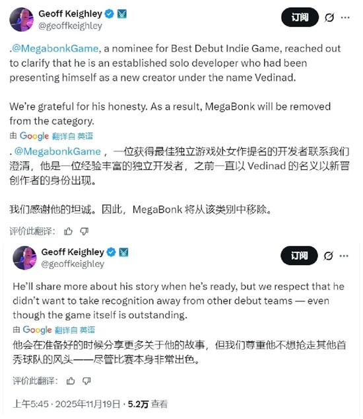The width and height of the screenshot is (363, 419).
Task: Click blue verified badge in first tweet
Action: click(109, 14)
